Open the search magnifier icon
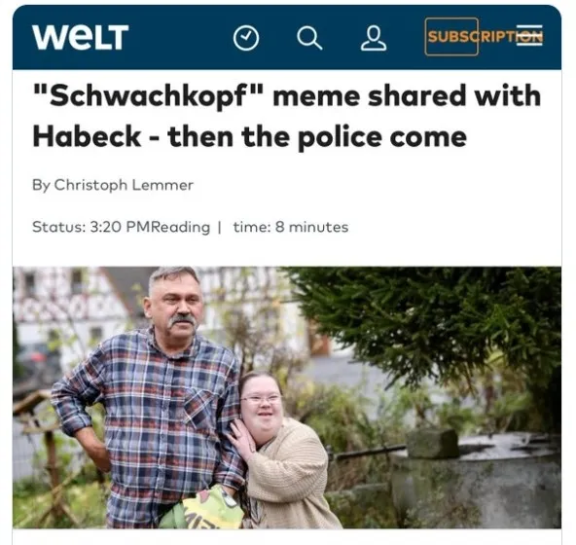Viewport: 576px width, 545px height. (x=309, y=38)
